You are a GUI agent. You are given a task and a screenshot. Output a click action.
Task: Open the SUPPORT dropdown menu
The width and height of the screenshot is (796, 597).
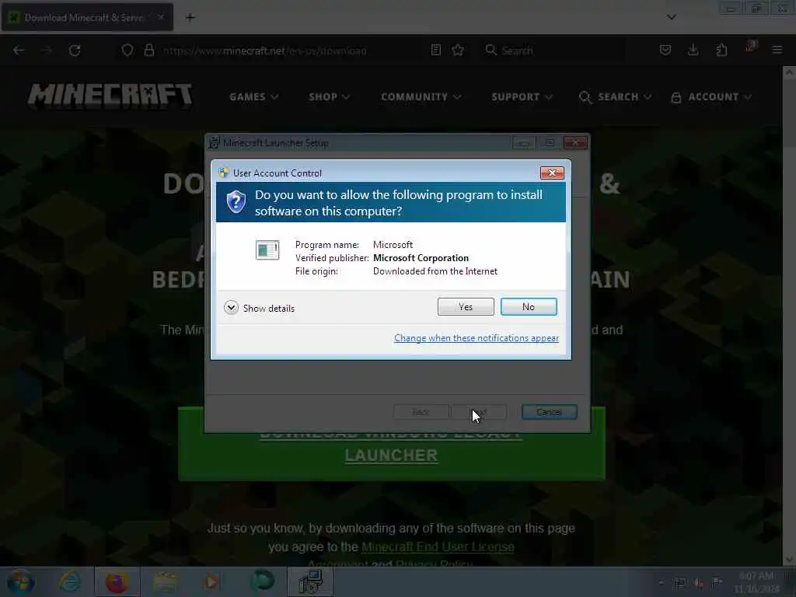(x=522, y=97)
